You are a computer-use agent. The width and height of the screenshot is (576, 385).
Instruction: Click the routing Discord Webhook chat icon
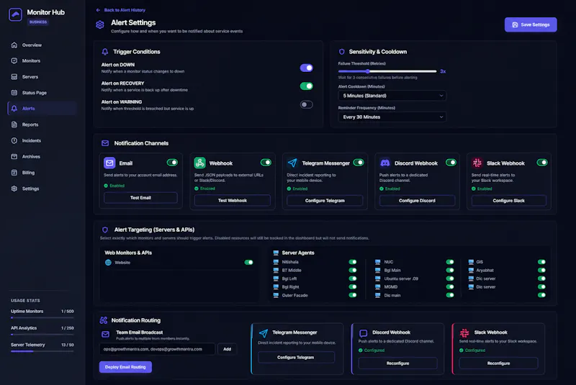point(364,333)
